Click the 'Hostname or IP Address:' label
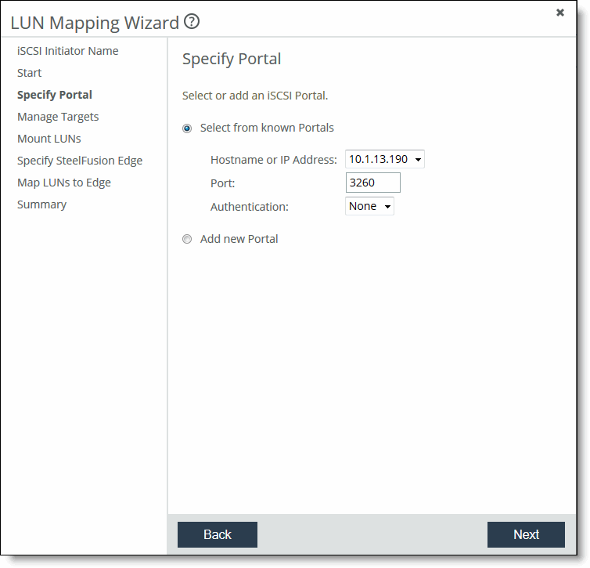 point(274,160)
